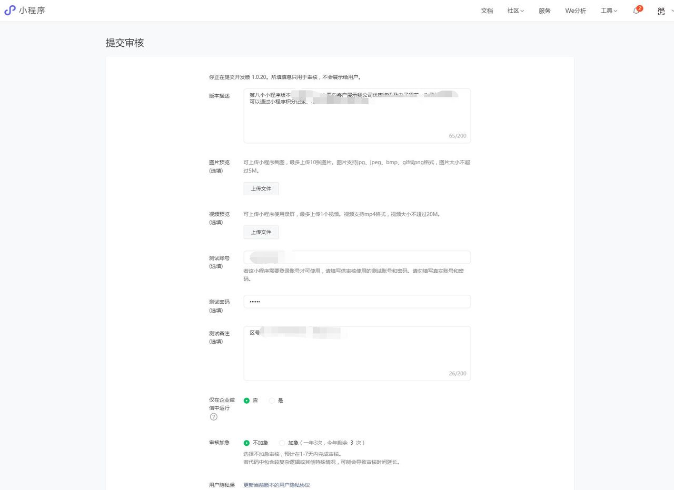The width and height of the screenshot is (674, 490).
Task: Open the 服务 menu item
Action: click(x=544, y=11)
